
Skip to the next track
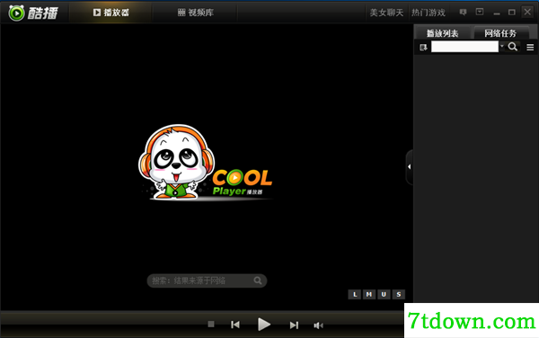(294, 325)
